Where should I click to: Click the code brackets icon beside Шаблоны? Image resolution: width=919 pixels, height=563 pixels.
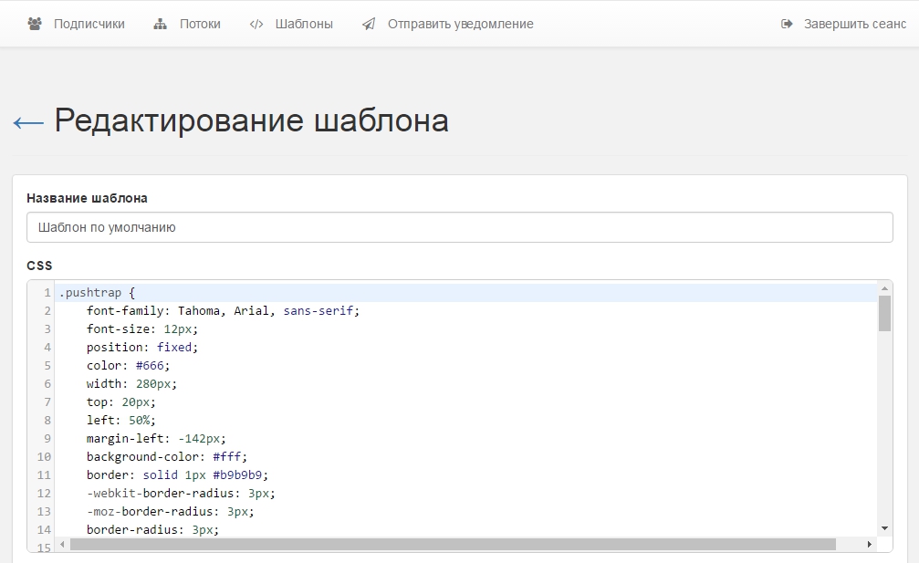[256, 25]
